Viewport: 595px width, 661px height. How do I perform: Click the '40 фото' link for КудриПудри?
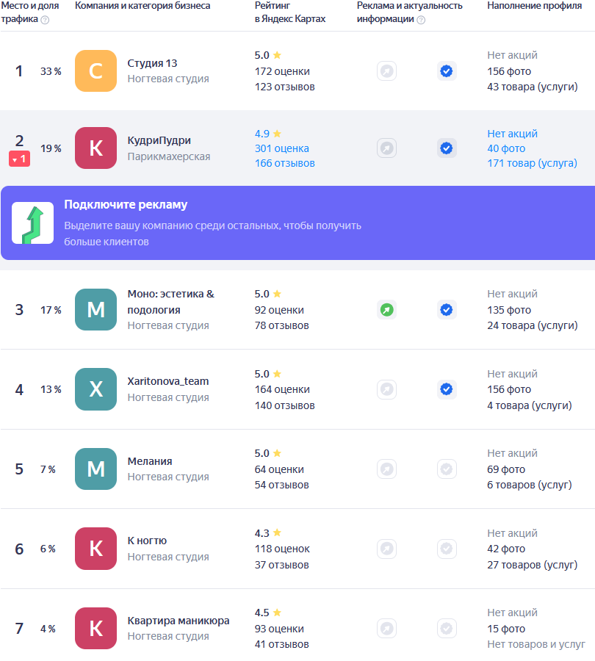pos(506,148)
